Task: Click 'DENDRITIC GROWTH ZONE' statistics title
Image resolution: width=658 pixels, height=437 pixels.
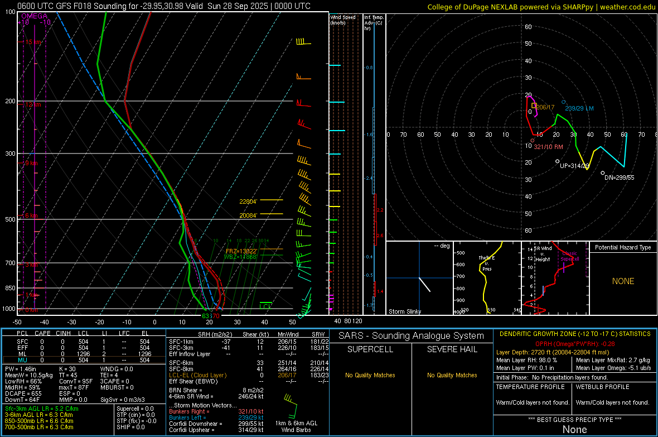Action: coord(574,334)
